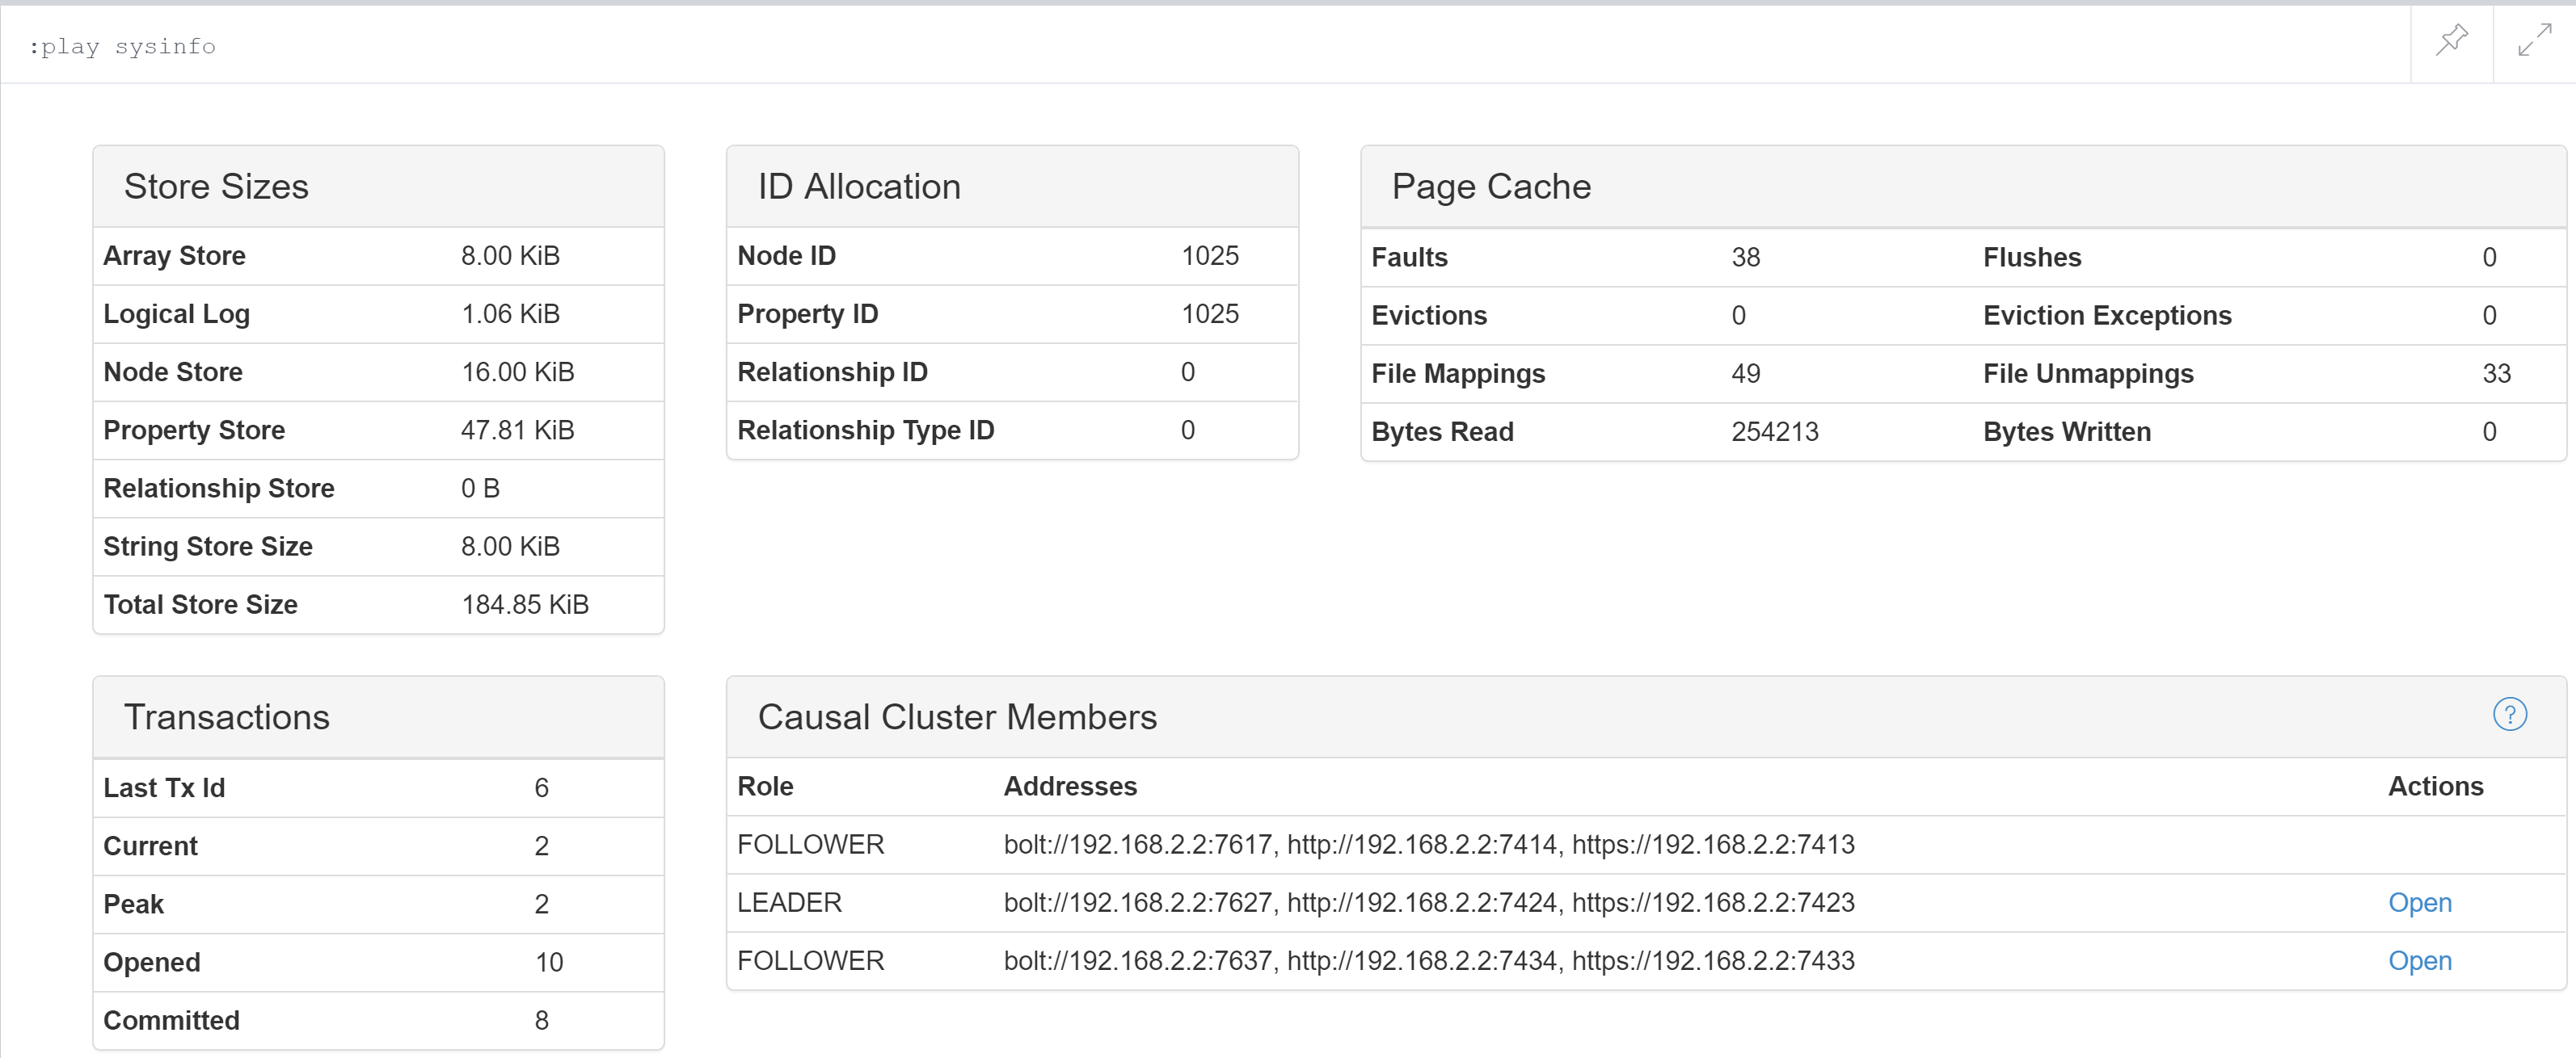Click the FOLLOWER role cell for port 7617
The height and width of the screenshot is (1058, 2576).
pyautogui.click(x=810, y=844)
